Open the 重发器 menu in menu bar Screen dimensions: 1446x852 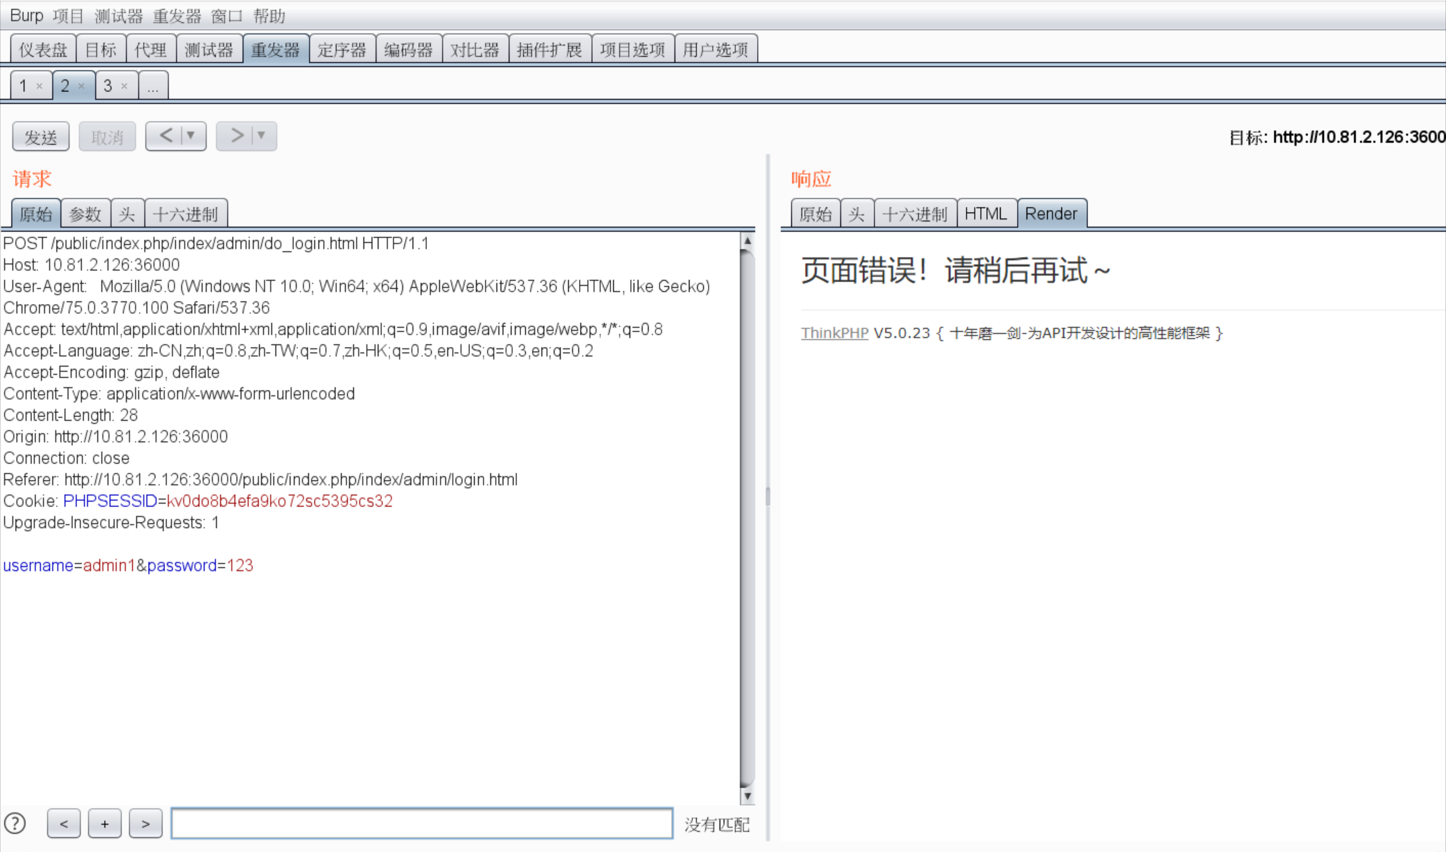point(177,15)
